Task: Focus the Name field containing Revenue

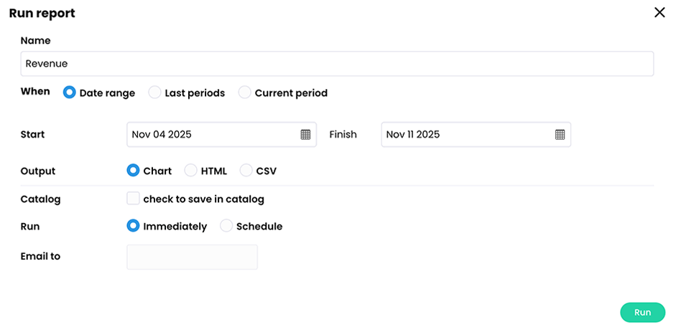Action: pyautogui.click(x=337, y=64)
